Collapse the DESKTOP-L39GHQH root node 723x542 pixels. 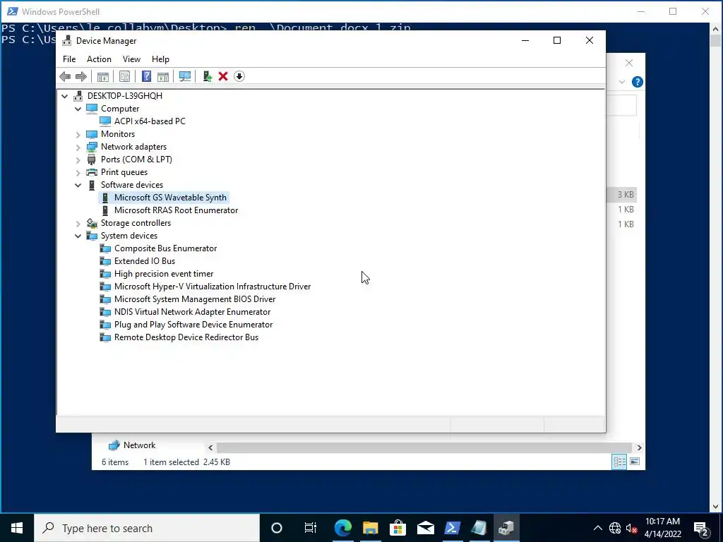click(x=64, y=96)
